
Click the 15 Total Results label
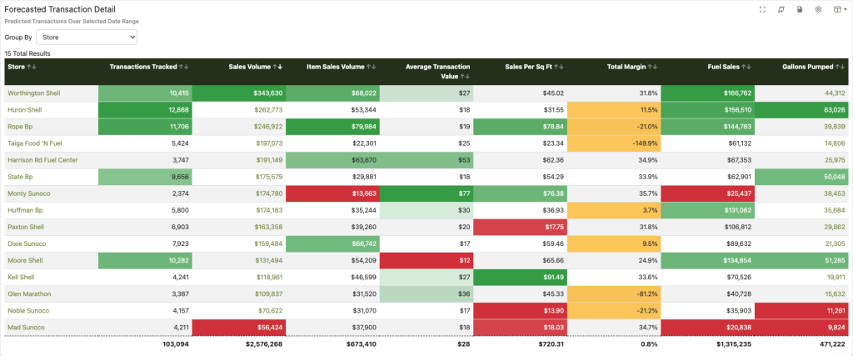27,53
